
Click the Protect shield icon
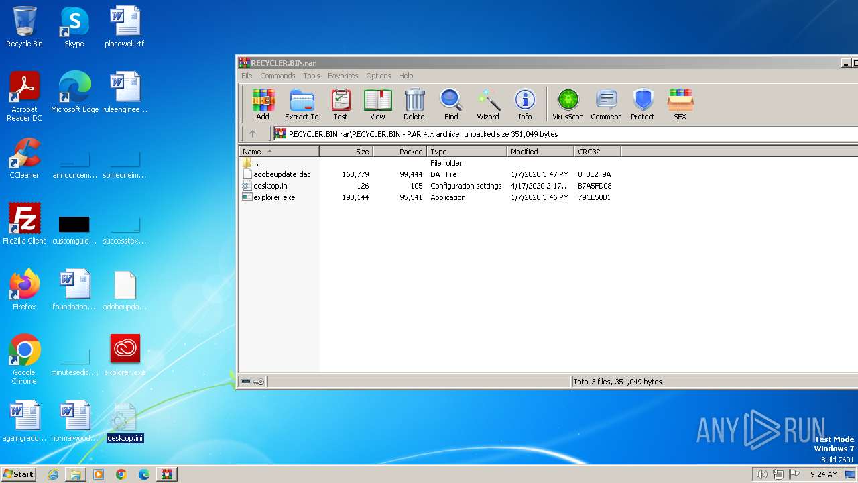click(642, 105)
